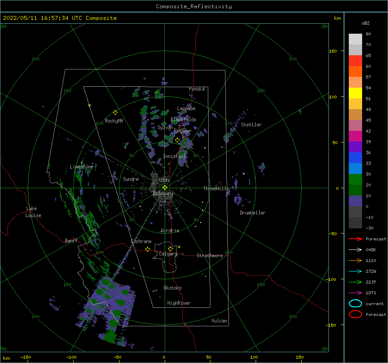Click the 18TS legend text
Viewport: 388px width, 363px height.
coord(371,293)
